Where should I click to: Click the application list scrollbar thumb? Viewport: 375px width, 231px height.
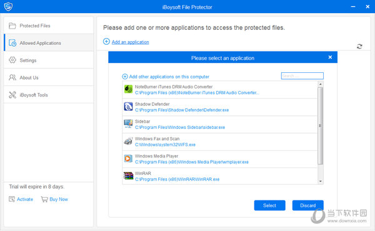(x=320, y=126)
